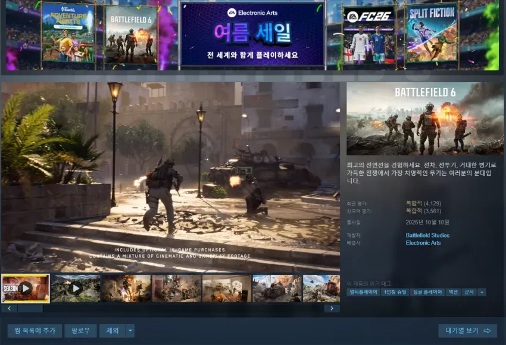Follow the game with 팔로우 button

pyautogui.click(x=81, y=331)
